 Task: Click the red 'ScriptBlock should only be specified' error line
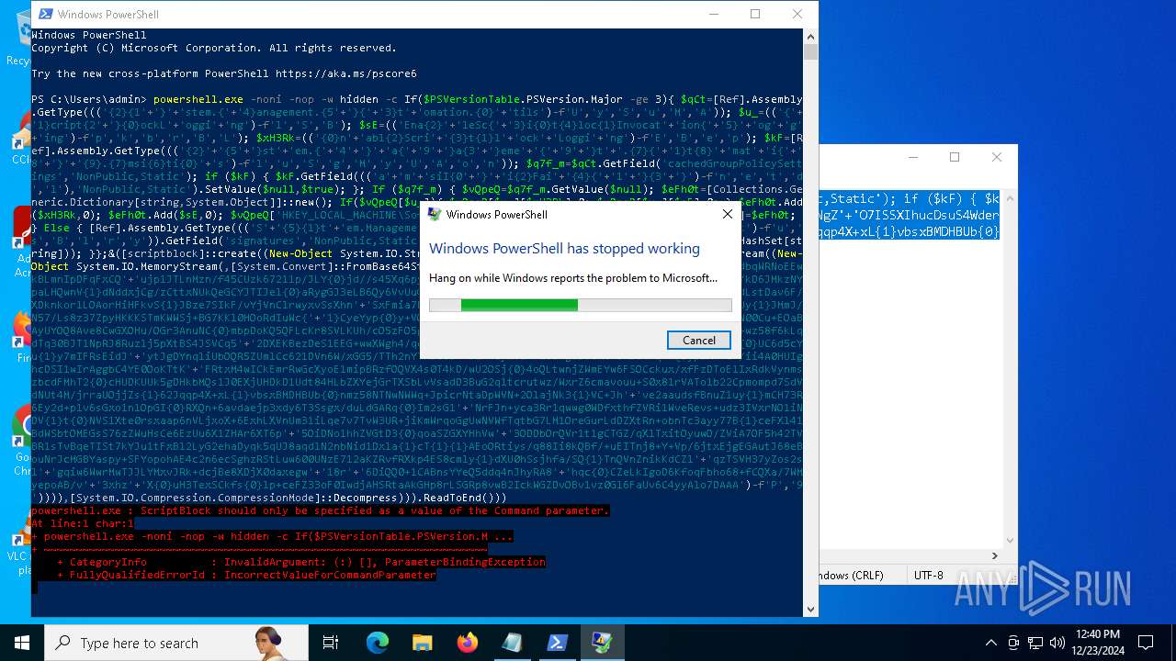(x=320, y=510)
